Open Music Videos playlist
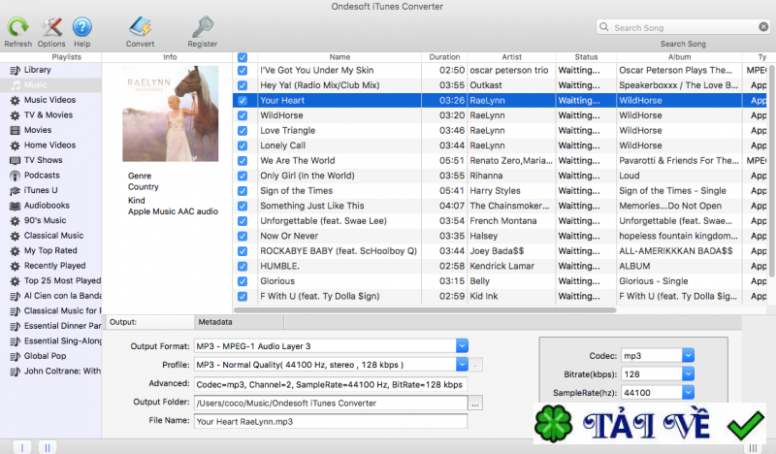This screenshot has height=454, width=776. (50, 100)
